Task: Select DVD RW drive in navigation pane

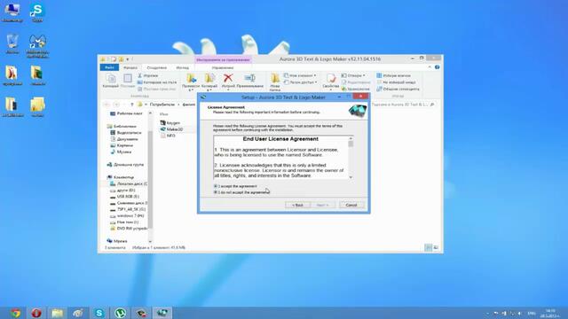Action: 129,229
